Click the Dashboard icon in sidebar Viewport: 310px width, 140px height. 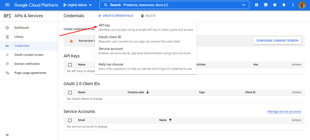point(7,28)
